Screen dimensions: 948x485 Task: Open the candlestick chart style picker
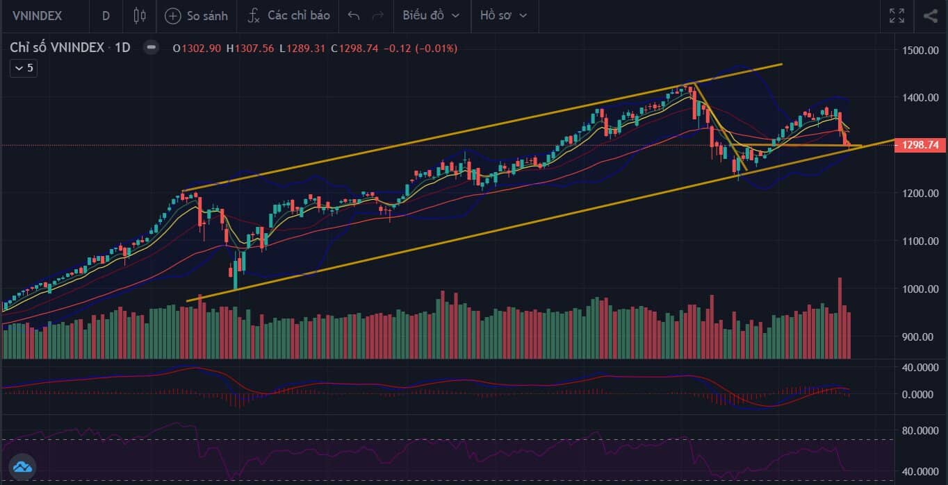pos(139,15)
